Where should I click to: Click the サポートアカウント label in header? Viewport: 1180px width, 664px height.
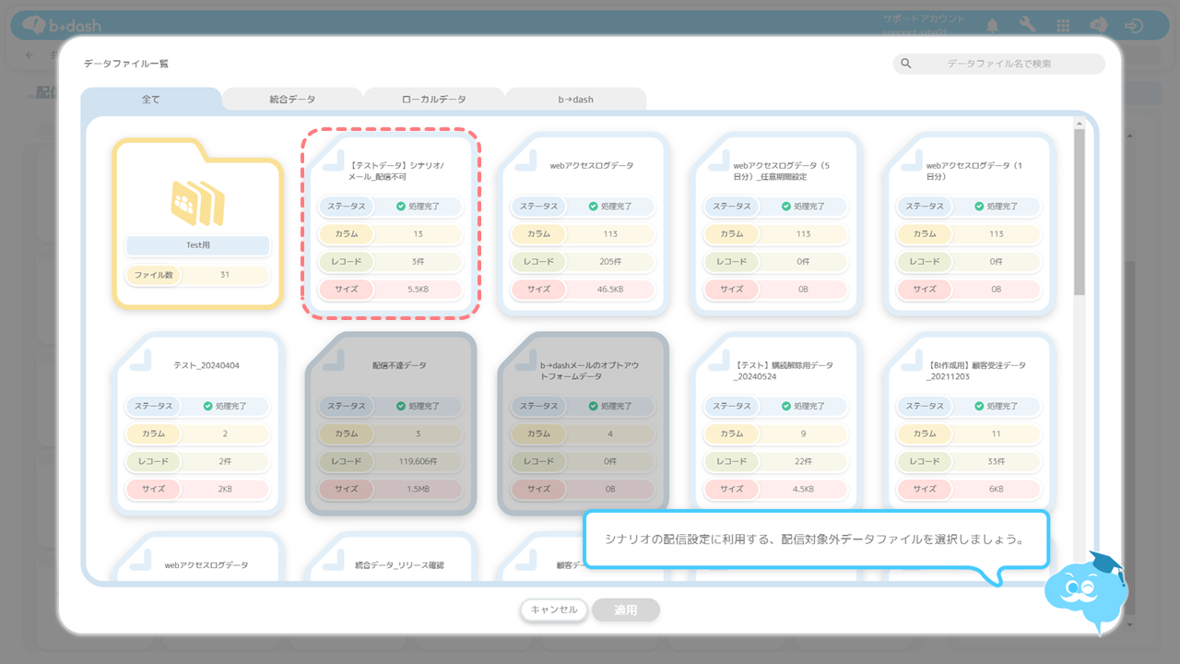coord(924,18)
